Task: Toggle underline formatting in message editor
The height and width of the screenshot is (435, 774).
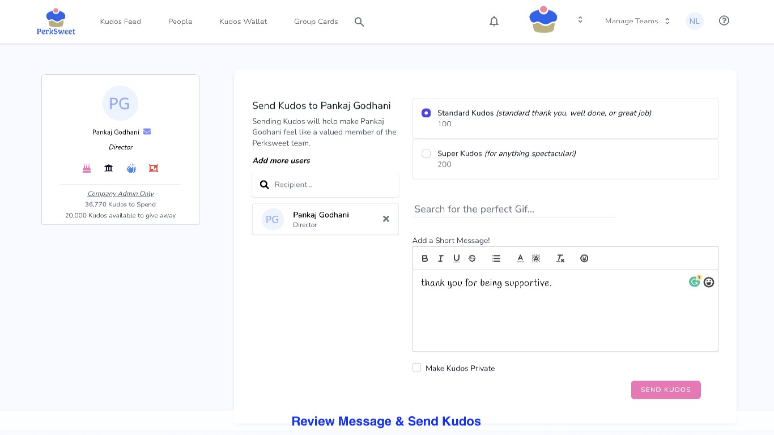Action: (456, 258)
